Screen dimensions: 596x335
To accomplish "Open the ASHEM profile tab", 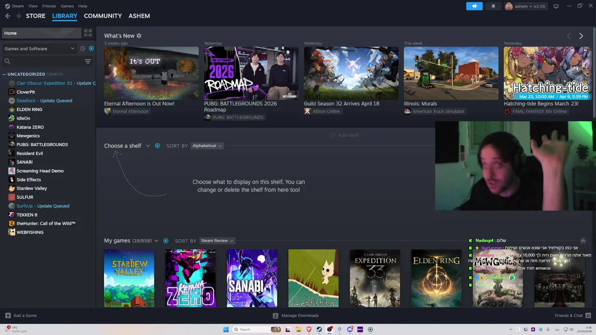I will coord(139,16).
